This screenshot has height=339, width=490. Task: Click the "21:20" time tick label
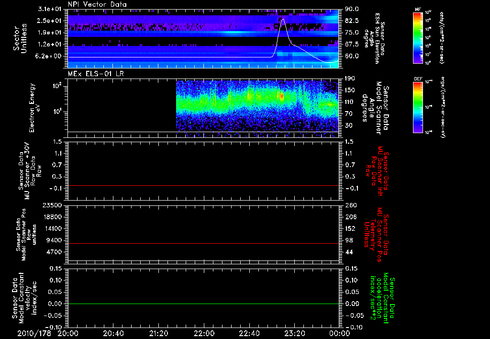tap(158, 333)
